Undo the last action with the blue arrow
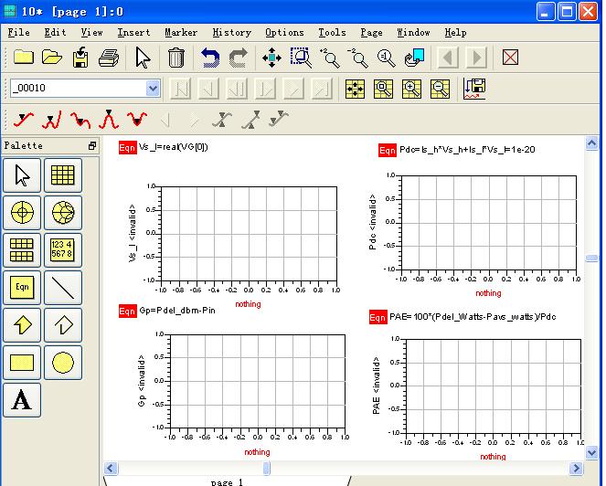The width and height of the screenshot is (606, 486). click(210, 58)
